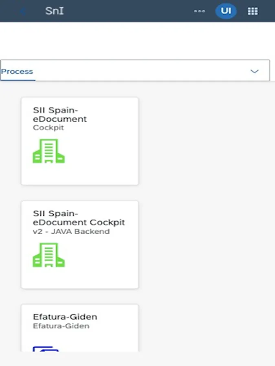Click the first tile's "SII Spain-eDocument" title text
Viewport: 275px width, 366px height.
(59, 115)
